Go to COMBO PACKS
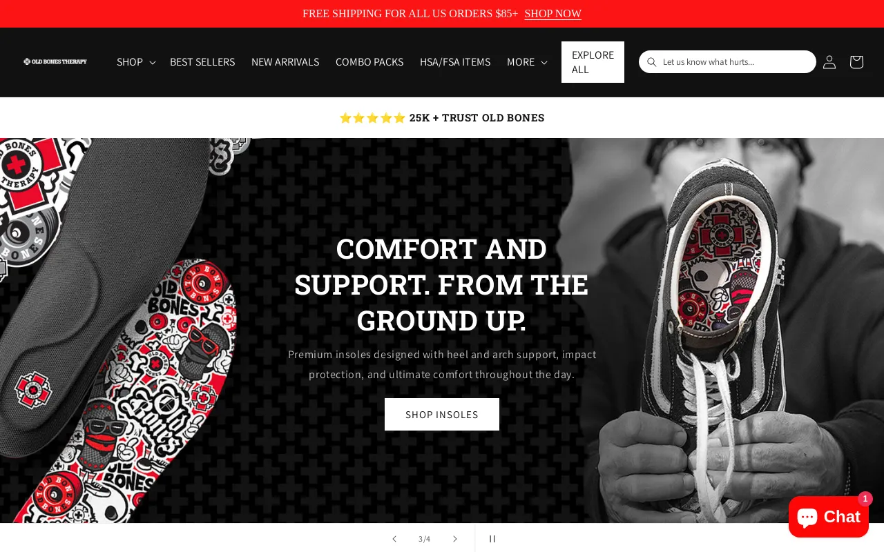 369,62
